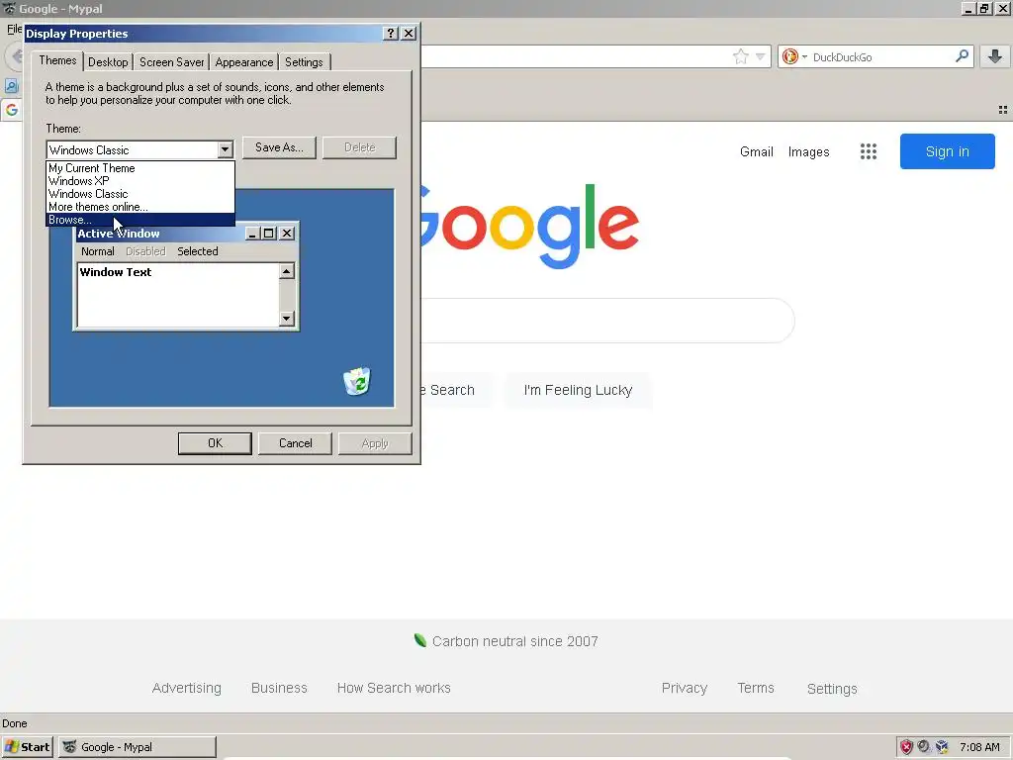The width and height of the screenshot is (1013, 760).
Task: Switch to the Desktop tab
Action: (108, 62)
